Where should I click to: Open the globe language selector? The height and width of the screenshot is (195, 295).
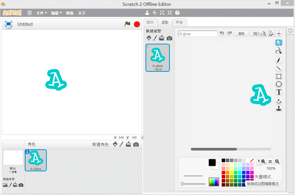(x=30, y=13)
